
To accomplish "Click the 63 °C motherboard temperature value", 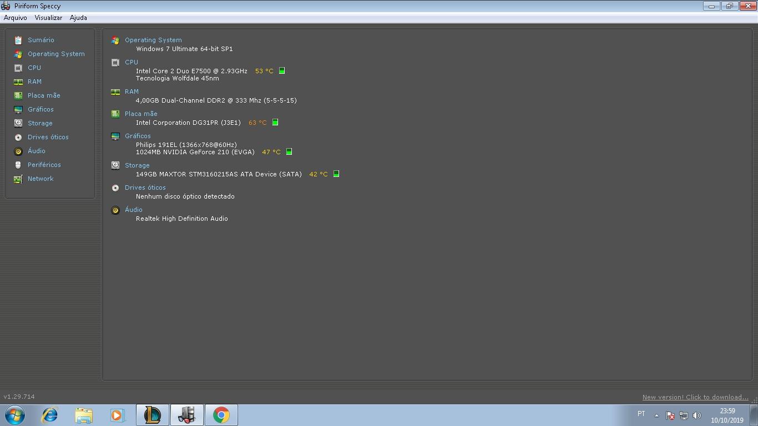I will 257,123.
